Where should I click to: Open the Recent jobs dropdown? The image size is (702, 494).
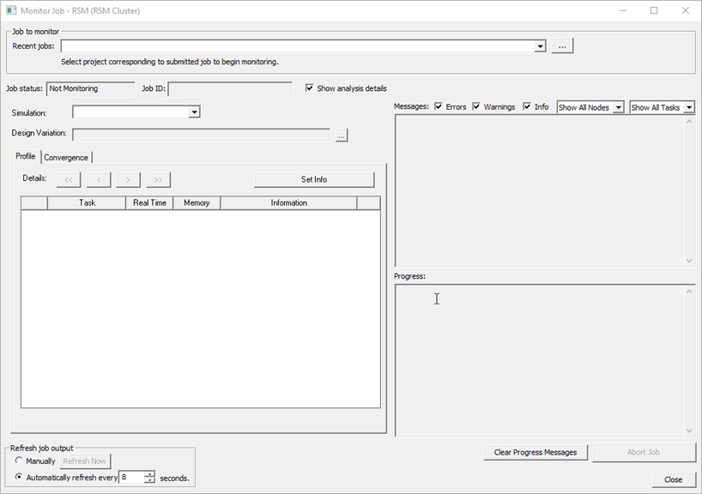(x=540, y=45)
